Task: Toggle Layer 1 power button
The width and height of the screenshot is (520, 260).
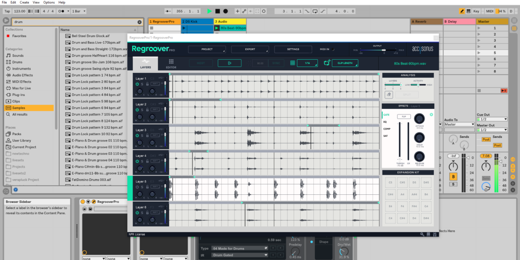Action: click(137, 84)
